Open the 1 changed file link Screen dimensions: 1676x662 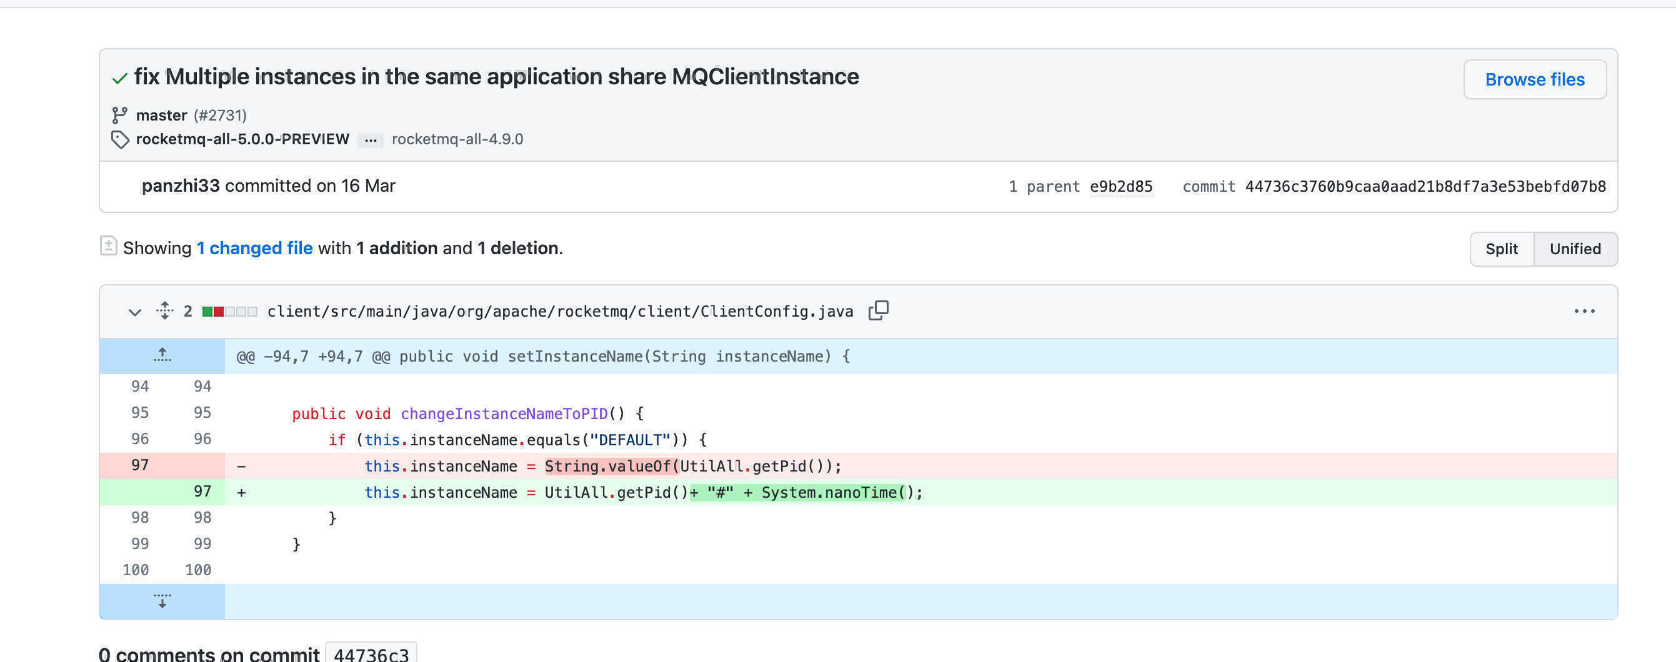point(254,248)
